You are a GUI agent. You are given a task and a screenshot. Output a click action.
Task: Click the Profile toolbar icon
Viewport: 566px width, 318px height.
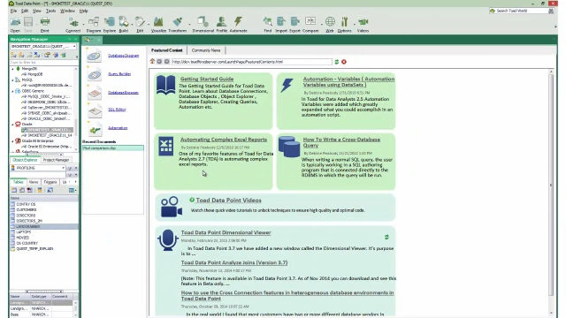222,22
